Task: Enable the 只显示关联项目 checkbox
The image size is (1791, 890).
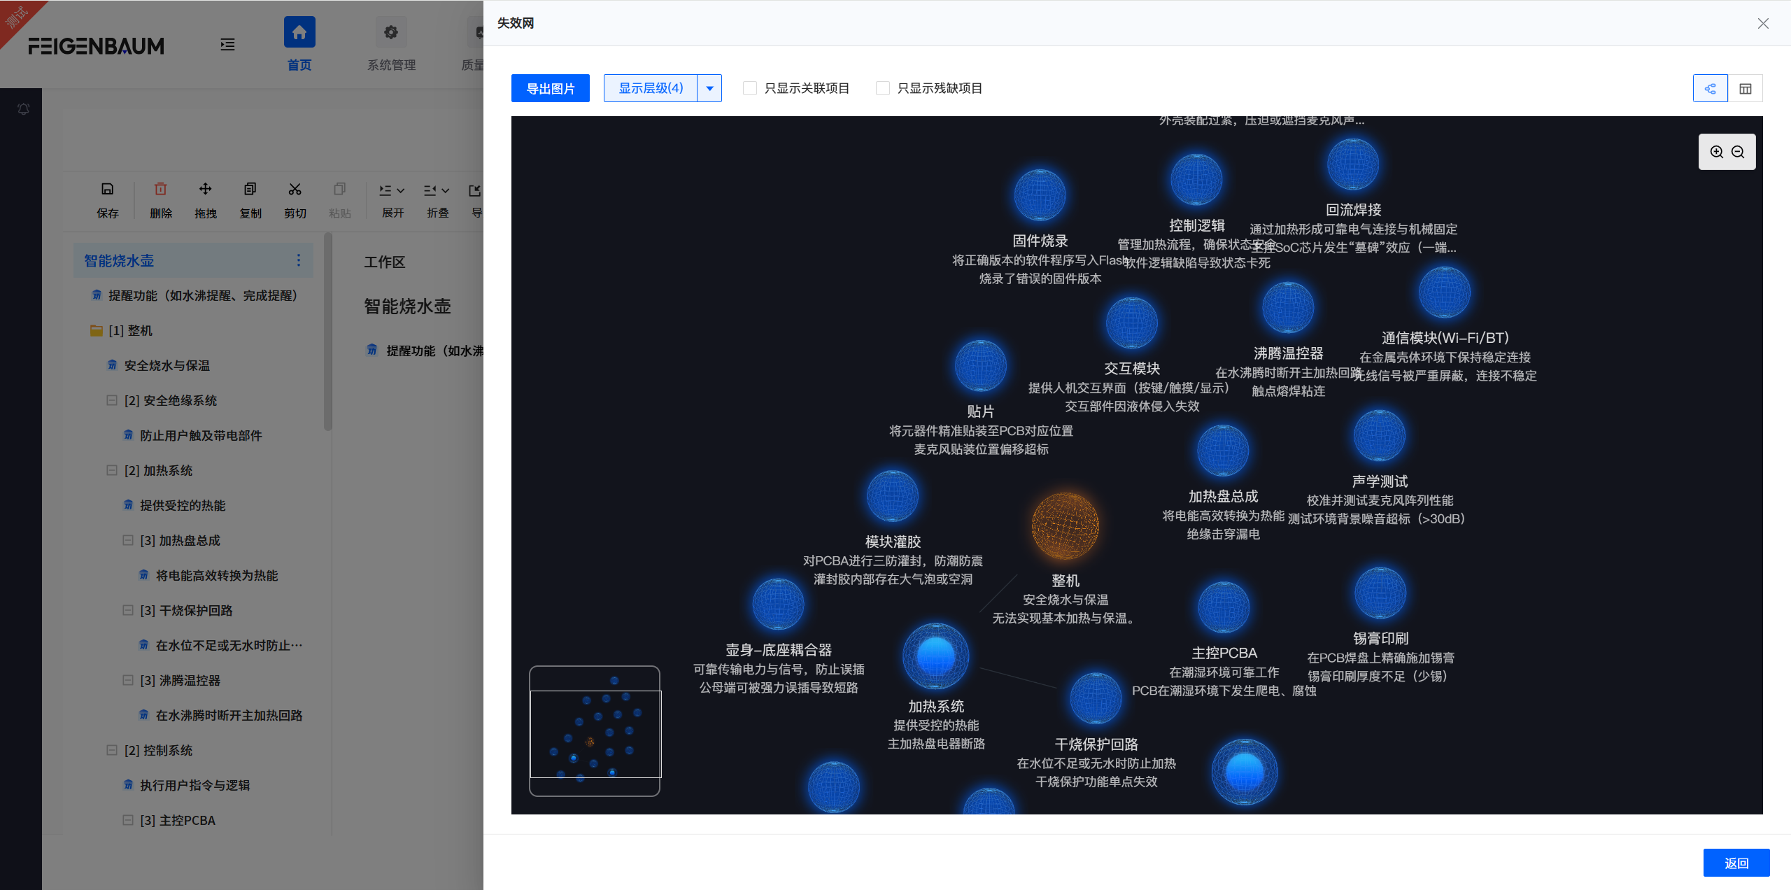Action: [749, 88]
